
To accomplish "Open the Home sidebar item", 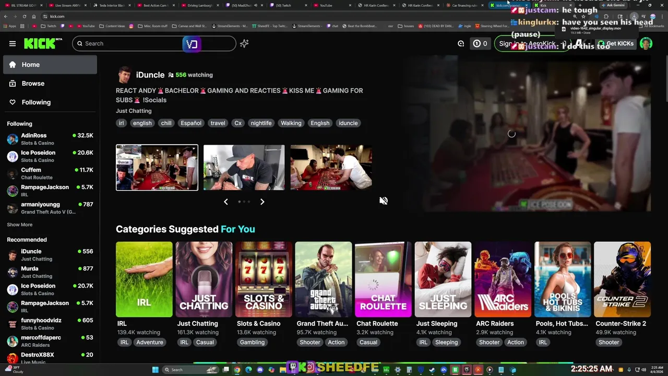I will point(50,65).
